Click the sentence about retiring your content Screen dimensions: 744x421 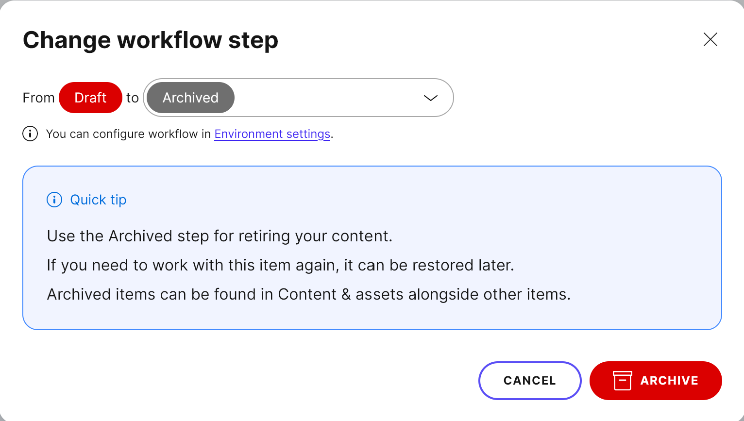tap(220, 236)
